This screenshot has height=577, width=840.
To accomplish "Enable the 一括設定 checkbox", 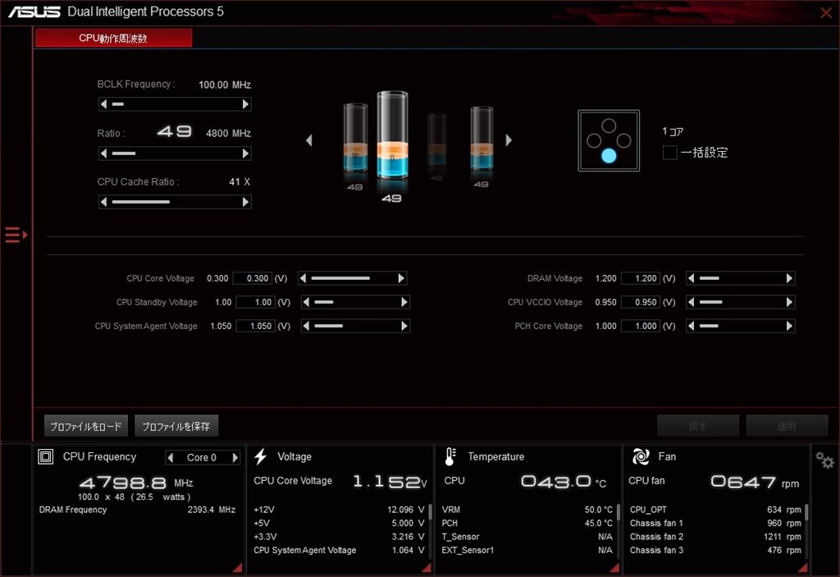I will click(669, 152).
